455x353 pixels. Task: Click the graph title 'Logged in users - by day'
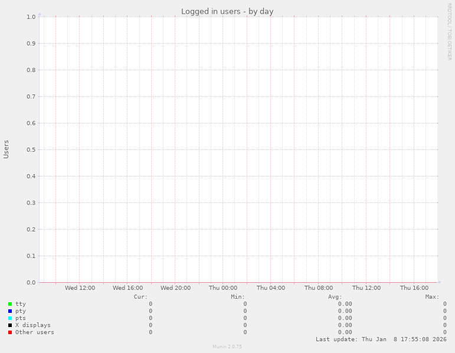tap(227, 11)
